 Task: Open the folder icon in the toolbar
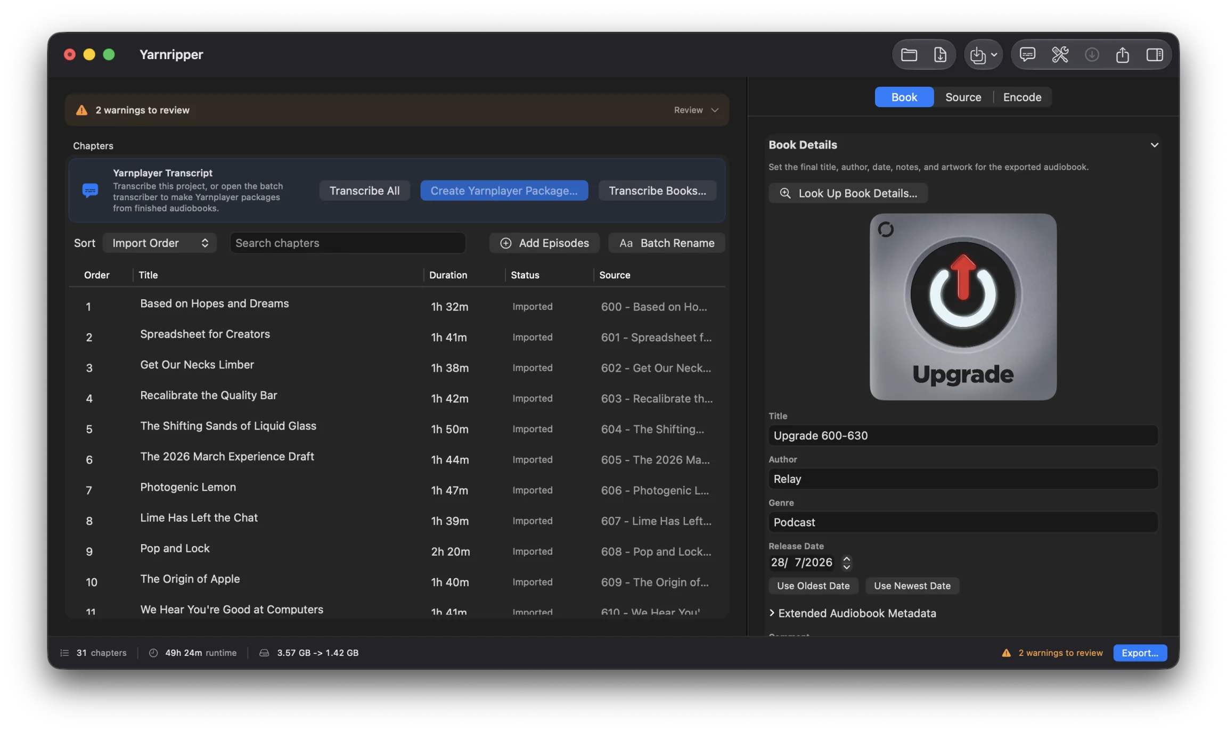click(909, 54)
